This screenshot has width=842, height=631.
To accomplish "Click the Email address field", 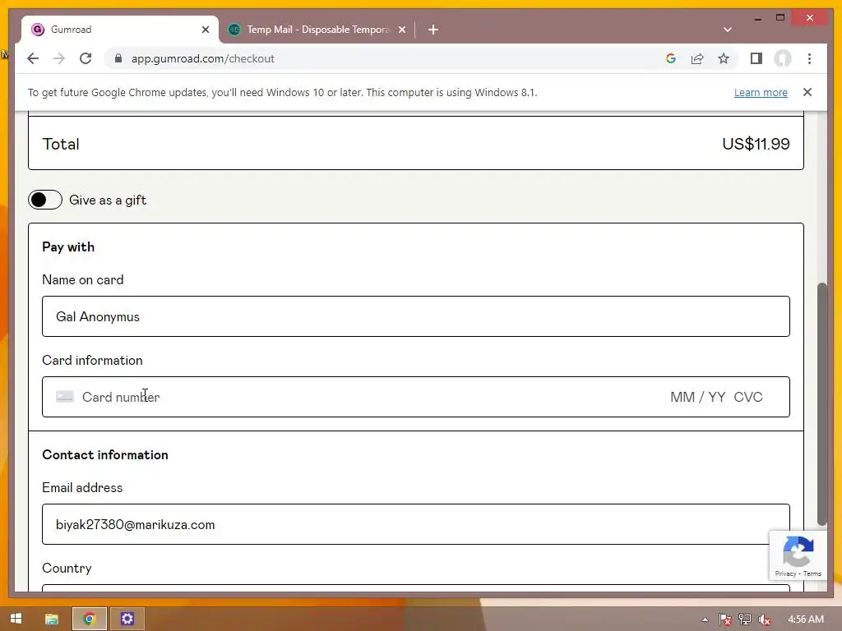I will [415, 524].
